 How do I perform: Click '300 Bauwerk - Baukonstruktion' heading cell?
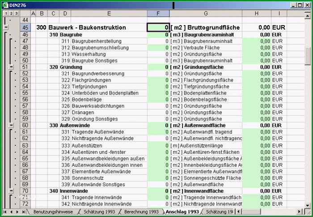point(81,27)
